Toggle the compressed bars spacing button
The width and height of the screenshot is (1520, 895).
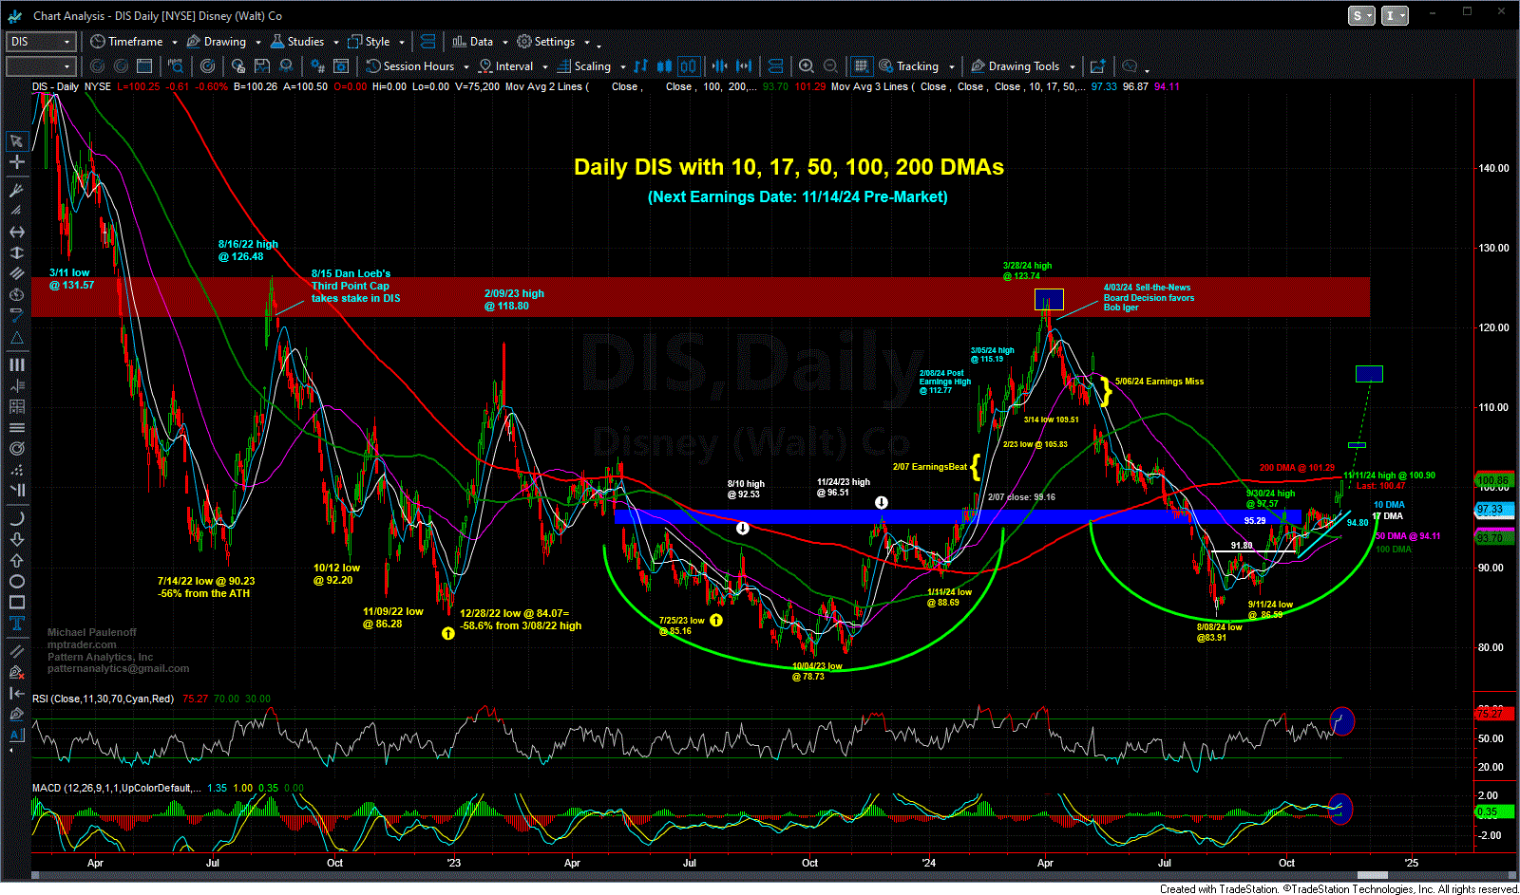[x=720, y=66]
